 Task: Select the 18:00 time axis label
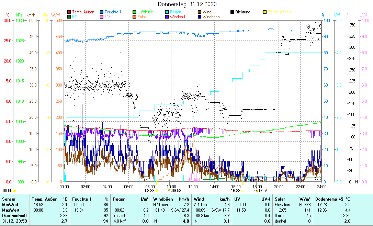coord(257,187)
